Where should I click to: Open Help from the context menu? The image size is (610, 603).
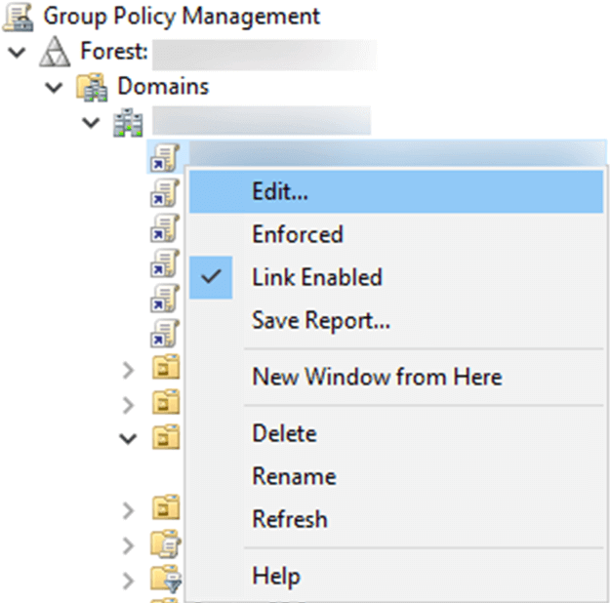[x=275, y=576]
